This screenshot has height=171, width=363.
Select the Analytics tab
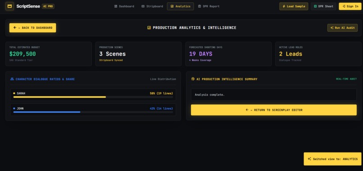(x=180, y=6)
